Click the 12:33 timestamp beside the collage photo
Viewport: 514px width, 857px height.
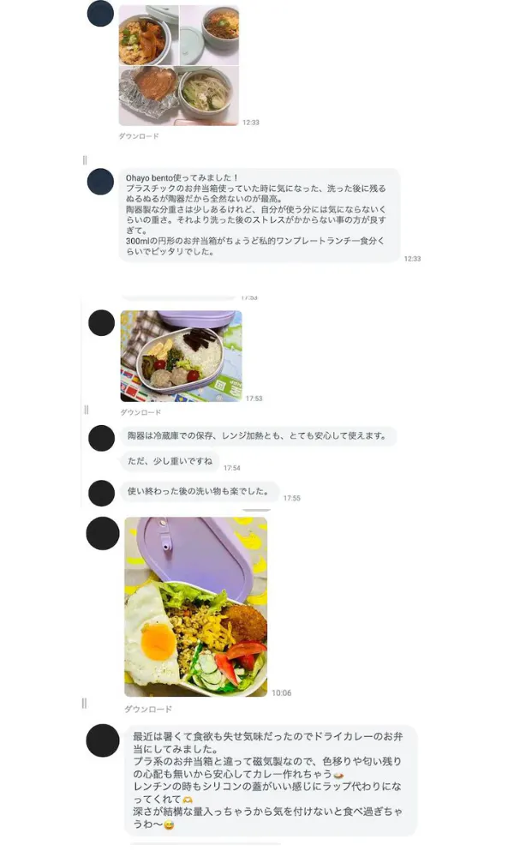click(251, 123)
